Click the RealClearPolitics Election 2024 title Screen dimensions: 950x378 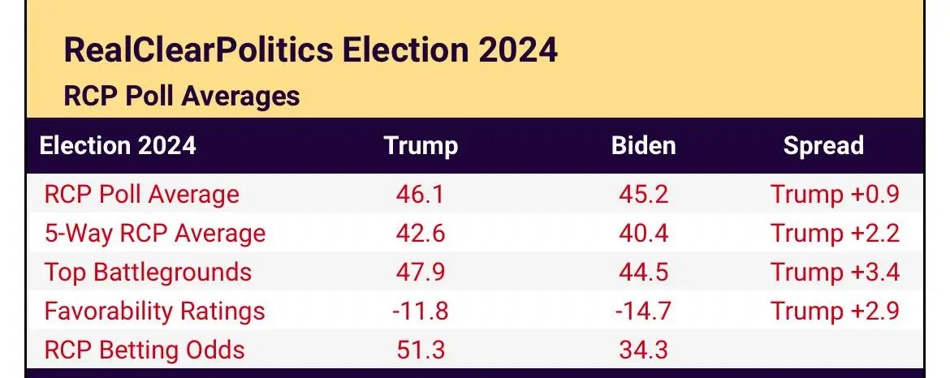(x=311, y=50)
